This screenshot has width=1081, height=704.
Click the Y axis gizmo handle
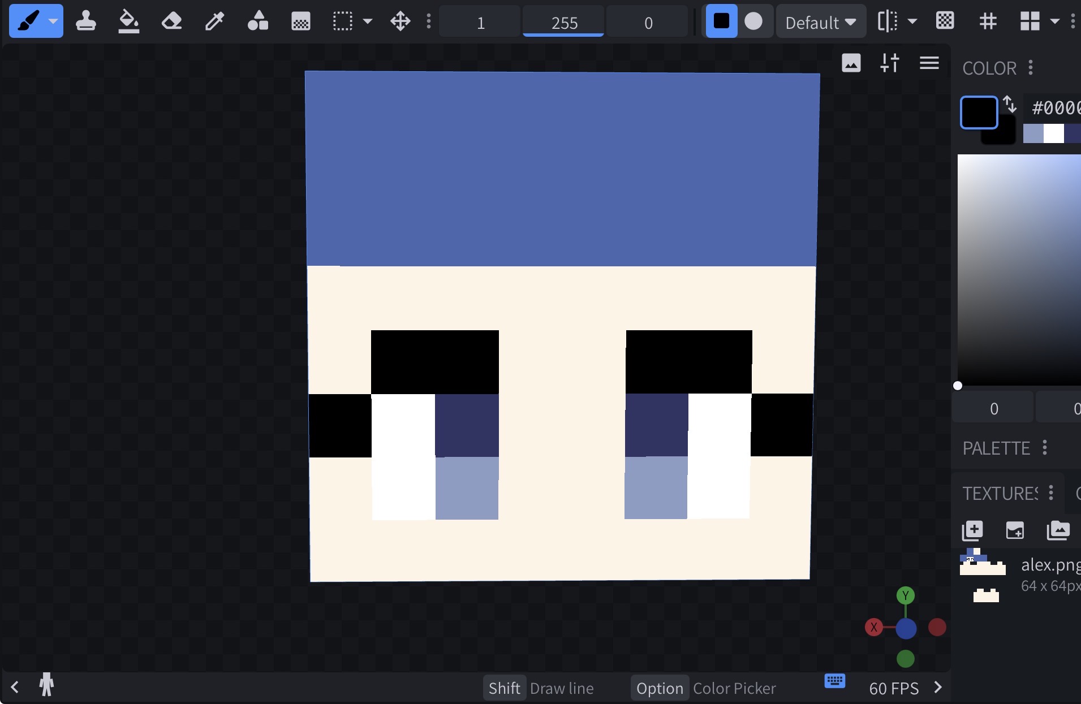click(x=906, y=595)
